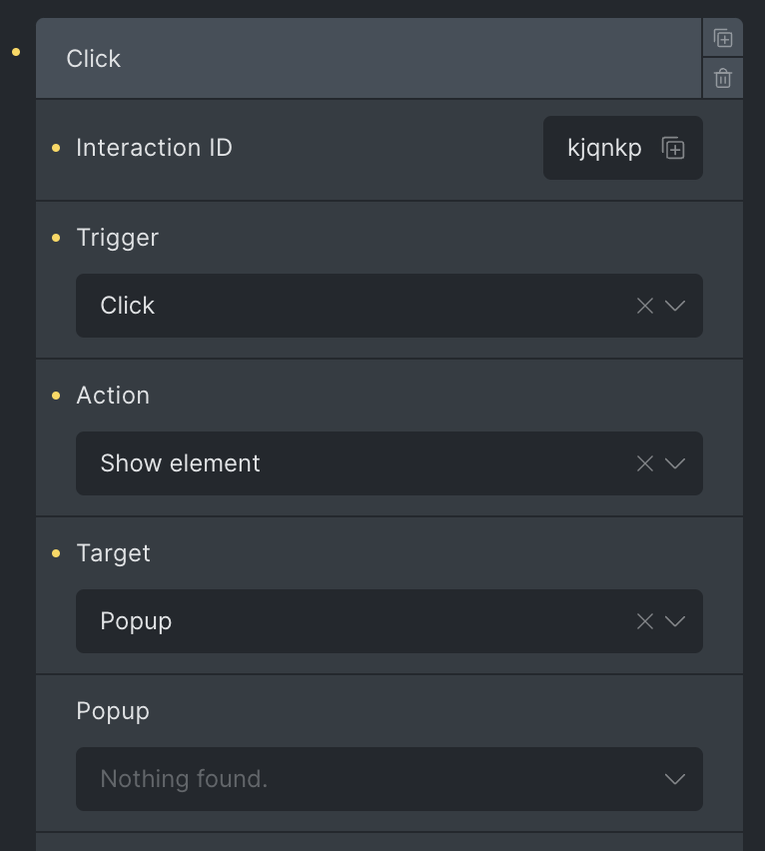The width and height of the screenshot is (765, 851).
Task: Click the Interaction ID field kjqnkp
Action: click(x=623, y=148)
